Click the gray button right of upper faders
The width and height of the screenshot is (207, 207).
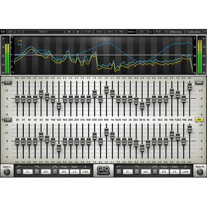[x=199, y=83]
